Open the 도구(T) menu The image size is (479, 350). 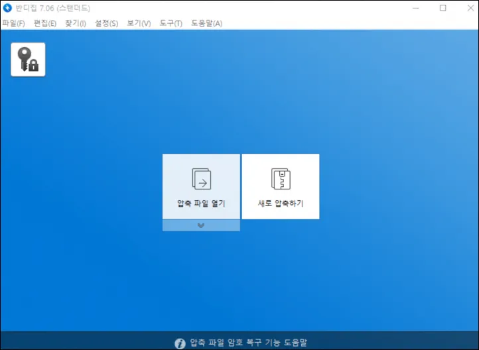pos(171,23)
